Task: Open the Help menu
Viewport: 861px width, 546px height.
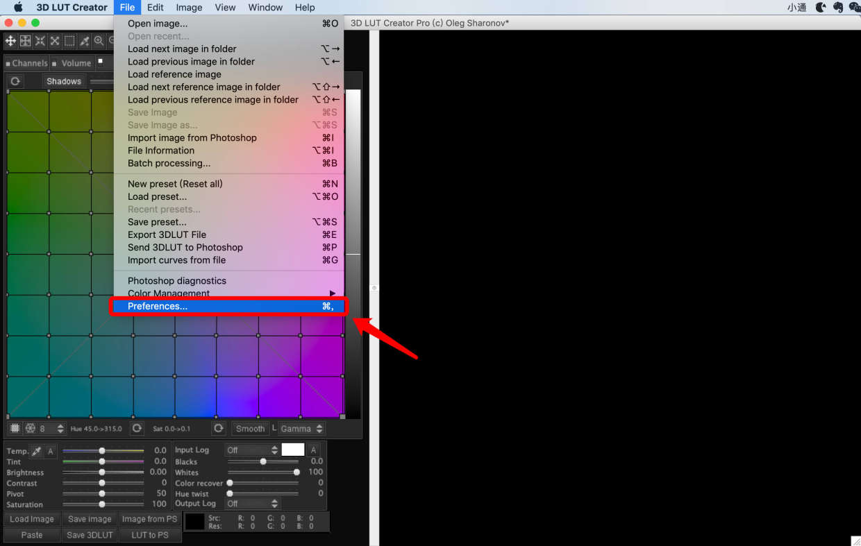Action: (x=305, y=8)
